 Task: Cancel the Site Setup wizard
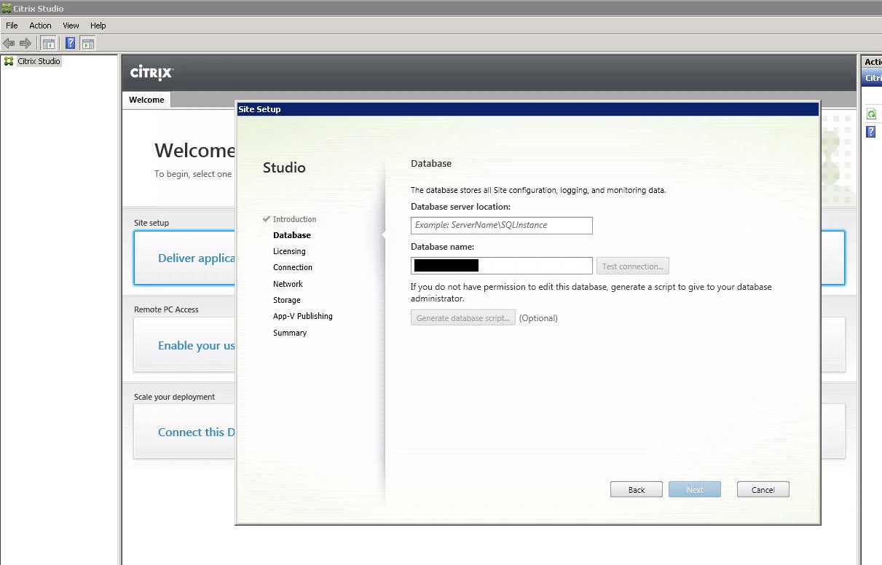pos(763,489)
